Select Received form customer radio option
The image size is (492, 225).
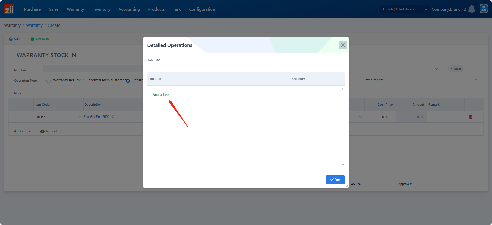pyautogui.click(x=82, y=81)
